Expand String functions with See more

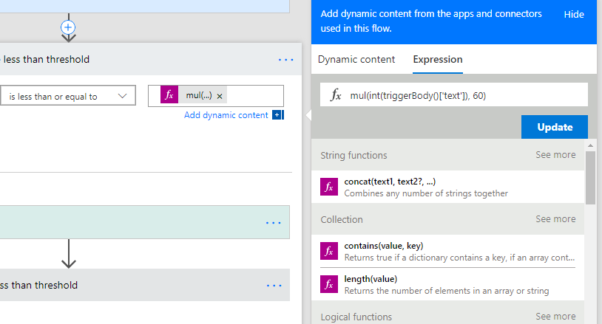pos(555,155)
